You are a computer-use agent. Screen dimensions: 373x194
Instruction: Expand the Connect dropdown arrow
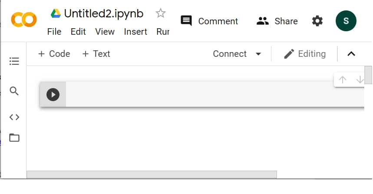pos(258,54)
